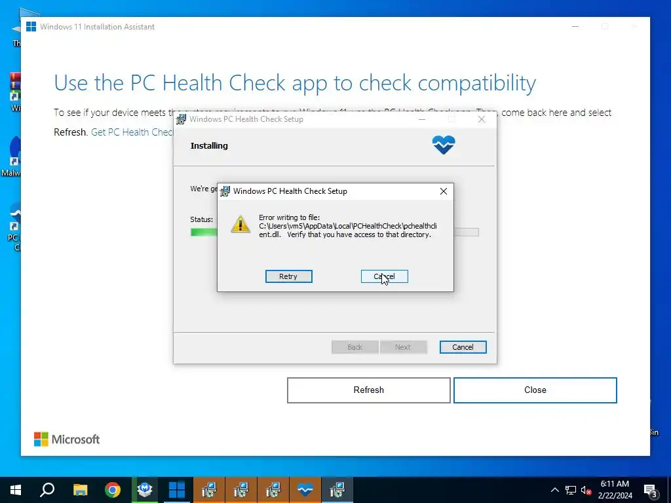Click Cancel in the error dialog
Screen dimensions: 671x503
click(384, 276)
